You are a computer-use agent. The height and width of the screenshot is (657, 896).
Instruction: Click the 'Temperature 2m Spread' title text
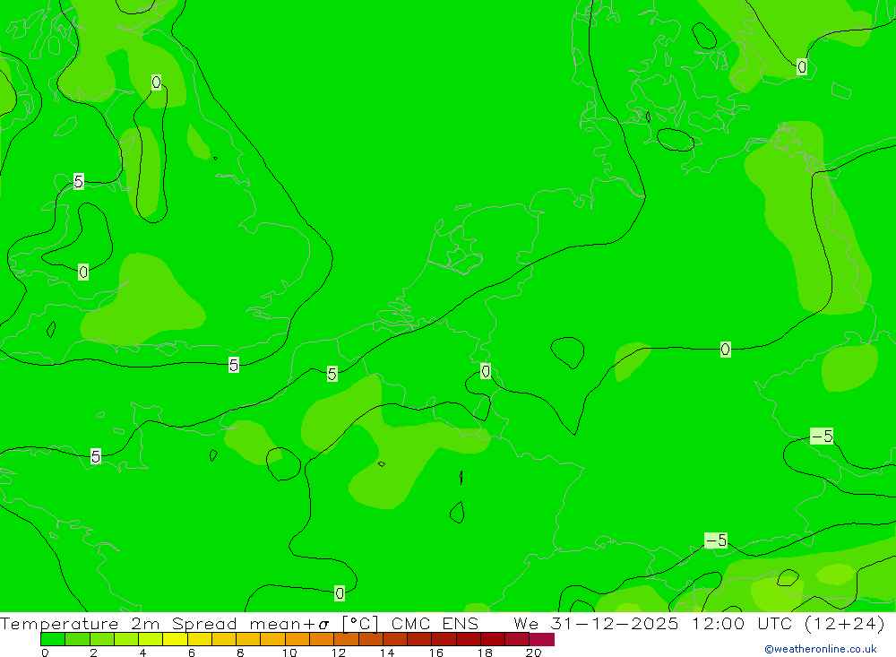(119, 623)
